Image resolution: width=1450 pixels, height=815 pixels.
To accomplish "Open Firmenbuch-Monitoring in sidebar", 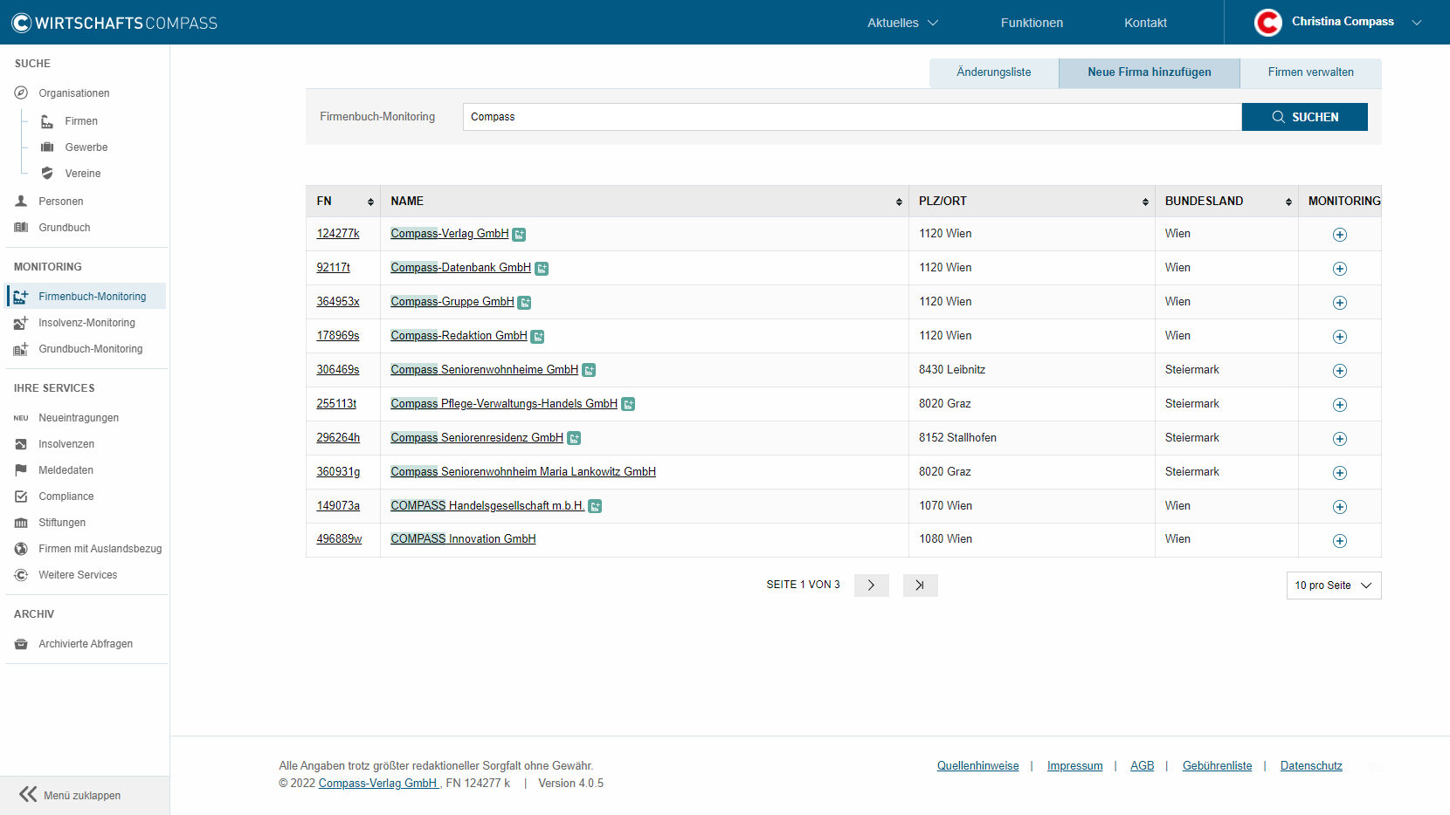I will 86,297.
